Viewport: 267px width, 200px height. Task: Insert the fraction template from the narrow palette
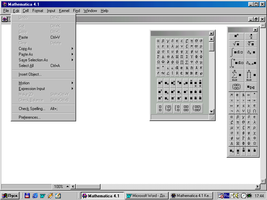click(251, 36)
